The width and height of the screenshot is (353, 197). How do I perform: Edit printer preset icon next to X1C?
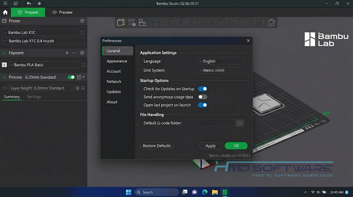[82, 33]
